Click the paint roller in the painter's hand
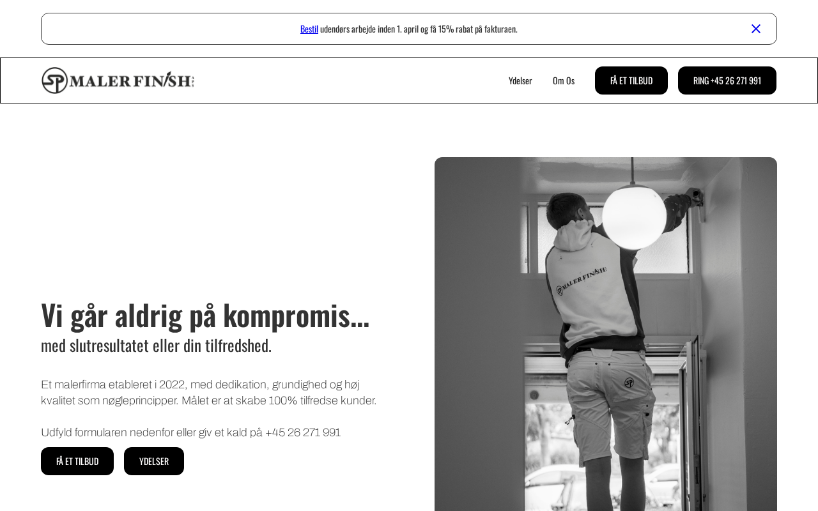The width and height of the screenshot is (818, 511). point(697,197)
